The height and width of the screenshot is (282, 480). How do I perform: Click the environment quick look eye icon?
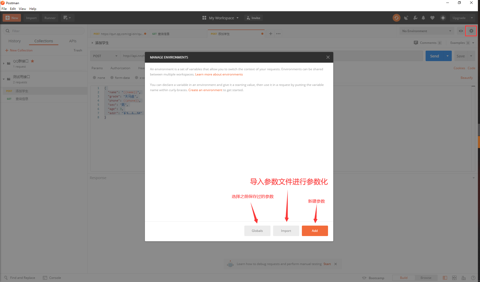tap(461, 31)
